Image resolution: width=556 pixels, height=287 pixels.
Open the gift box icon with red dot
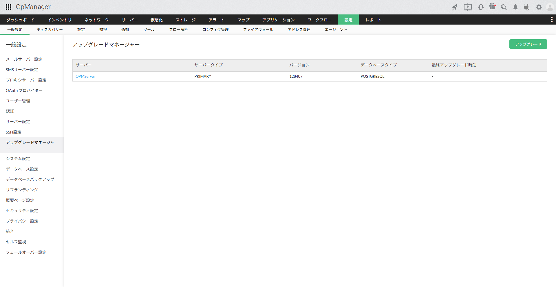click(x=492, y=6)
